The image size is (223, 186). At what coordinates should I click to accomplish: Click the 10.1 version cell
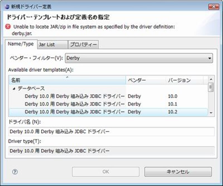pos(173,104)
